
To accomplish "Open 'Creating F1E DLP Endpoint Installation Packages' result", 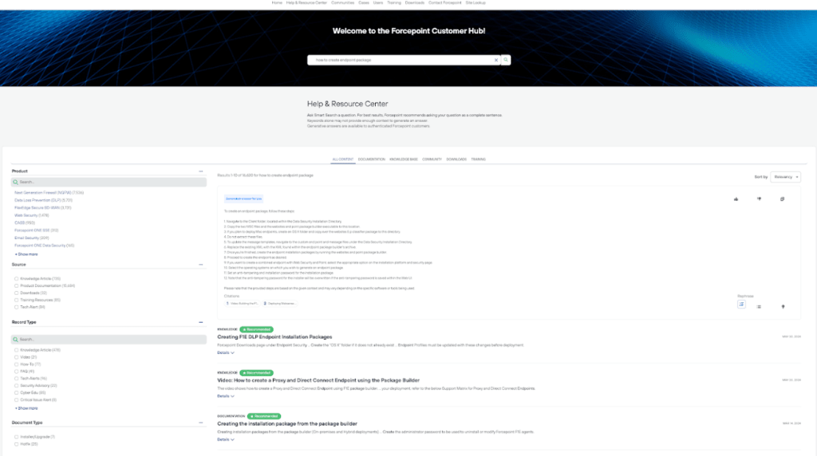I will (x=274, y=336).
